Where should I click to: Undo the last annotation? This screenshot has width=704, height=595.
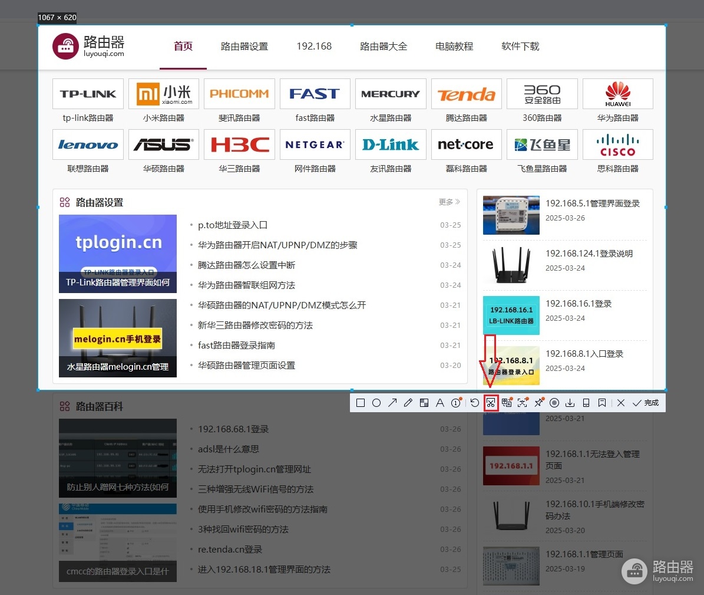click(475, 403)
